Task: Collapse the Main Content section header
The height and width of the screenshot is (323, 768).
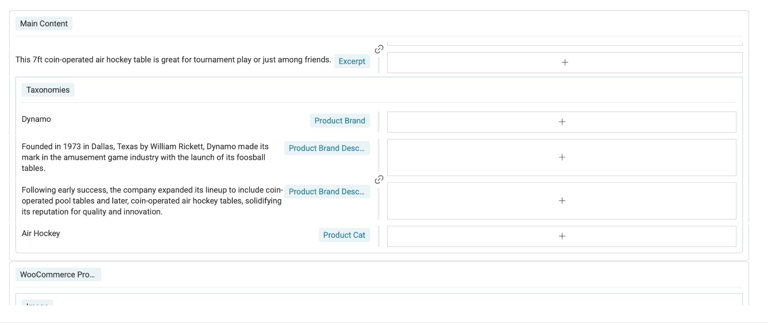Action: point(44,24)
